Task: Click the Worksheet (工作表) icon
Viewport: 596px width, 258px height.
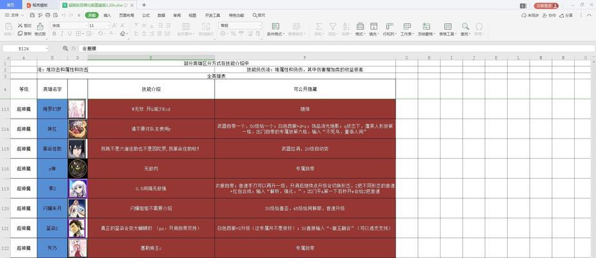Action: tap(407, 26)
